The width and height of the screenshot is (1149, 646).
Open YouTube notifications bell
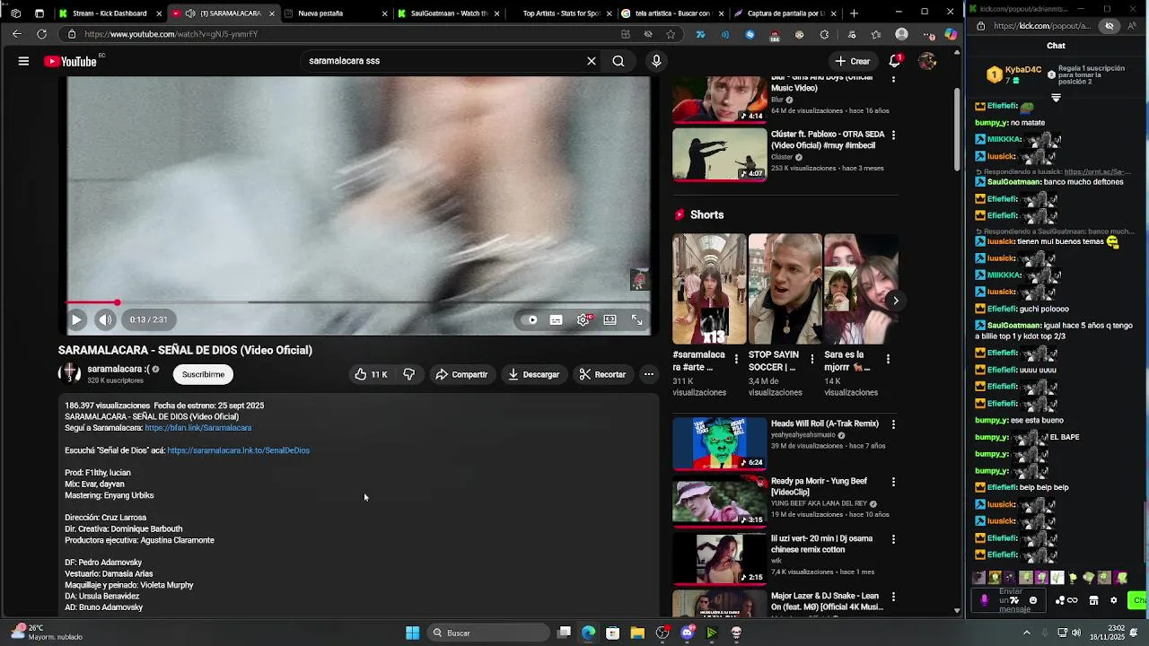[895, 61]
